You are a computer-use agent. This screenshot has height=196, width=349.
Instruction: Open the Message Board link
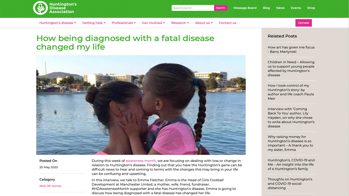coord(245,8)
